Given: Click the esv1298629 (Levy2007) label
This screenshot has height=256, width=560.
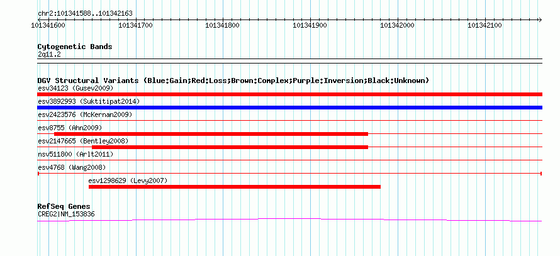Looking at the screenshot, I should coord(128,181).
